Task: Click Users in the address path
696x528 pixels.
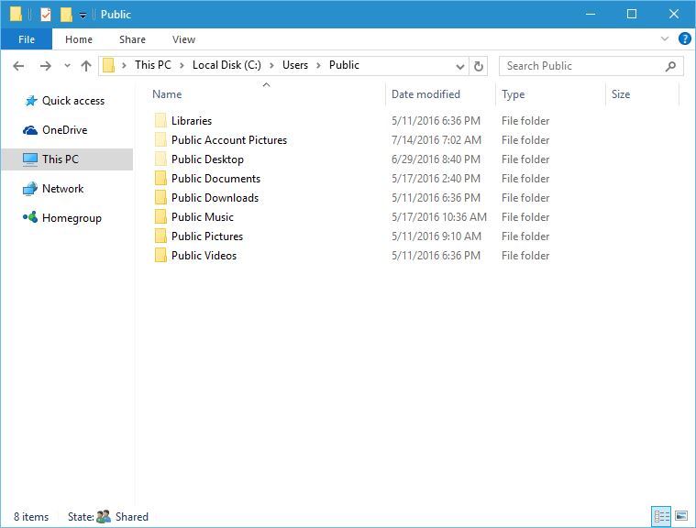Action: tap(295, 65)
